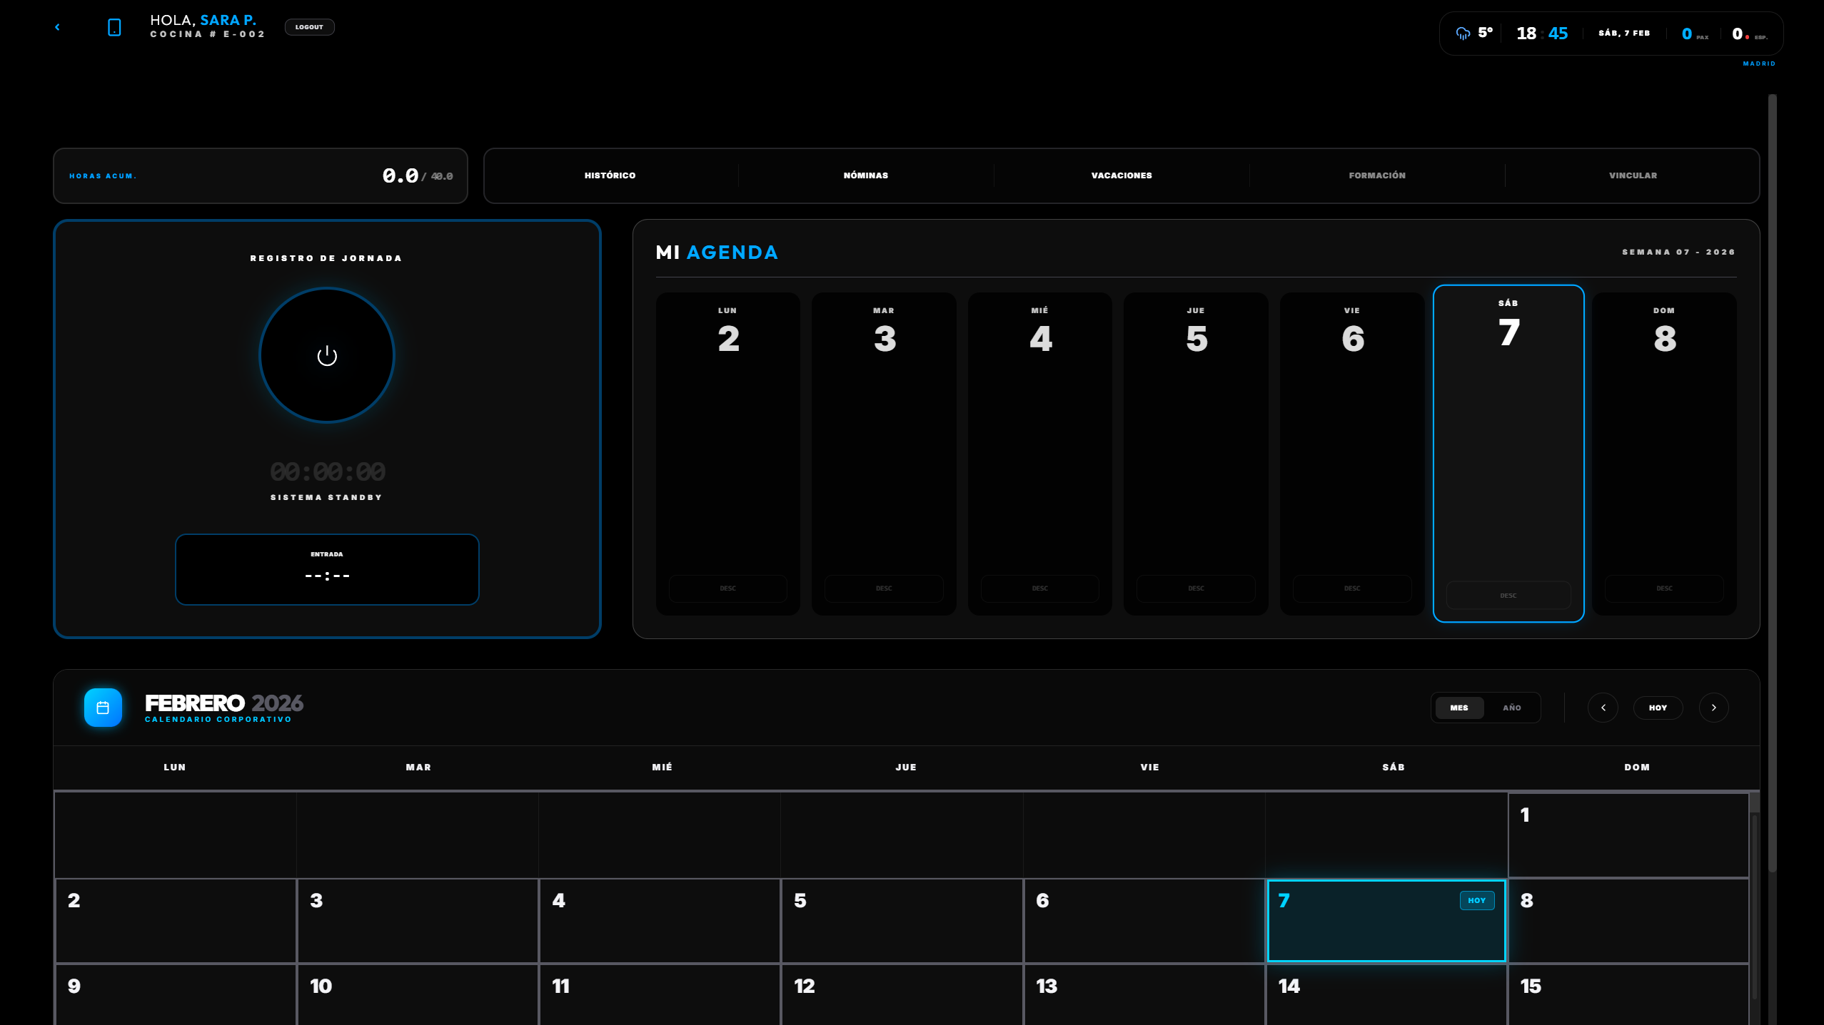
Task: Select the SÁB 7 card in Mi Agenda
Action: [1508, 453]
